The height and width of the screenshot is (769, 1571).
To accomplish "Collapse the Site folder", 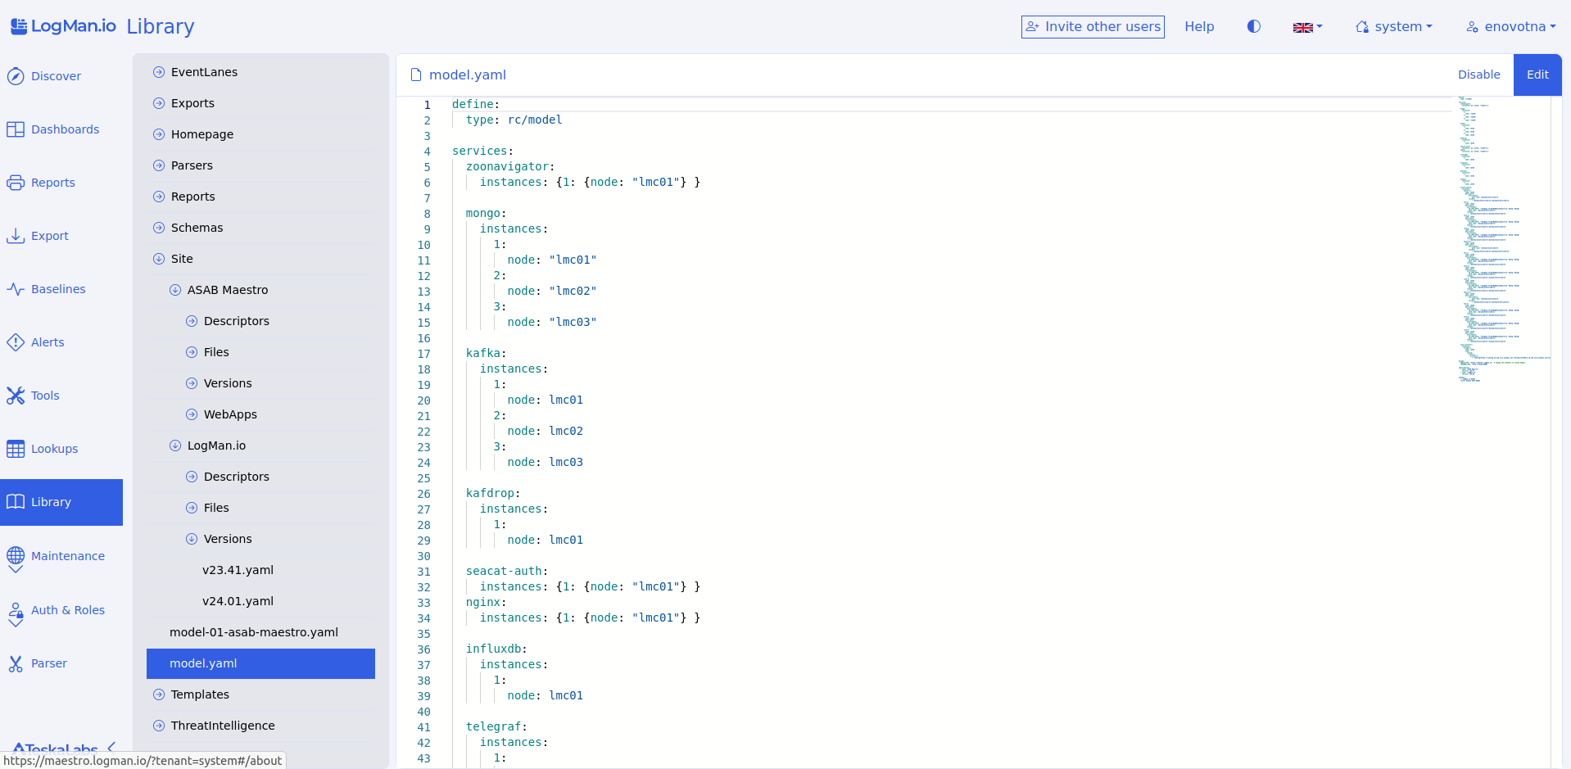I will point(159,259).
